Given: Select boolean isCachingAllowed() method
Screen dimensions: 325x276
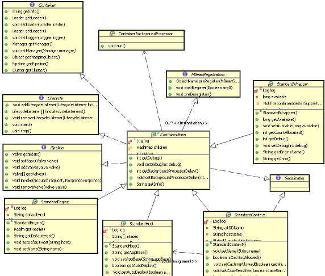Looking at the screenshot, I should (237, 258).
